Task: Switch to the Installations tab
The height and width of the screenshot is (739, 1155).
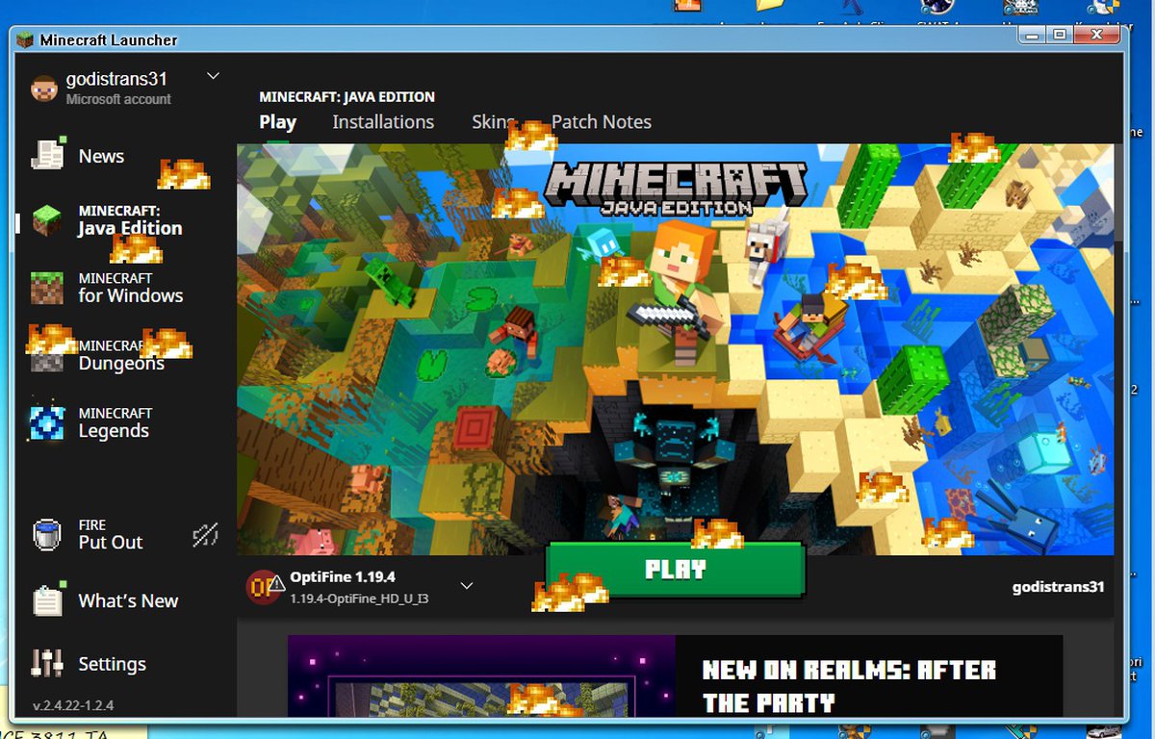Action: click(x=383, y=122)
